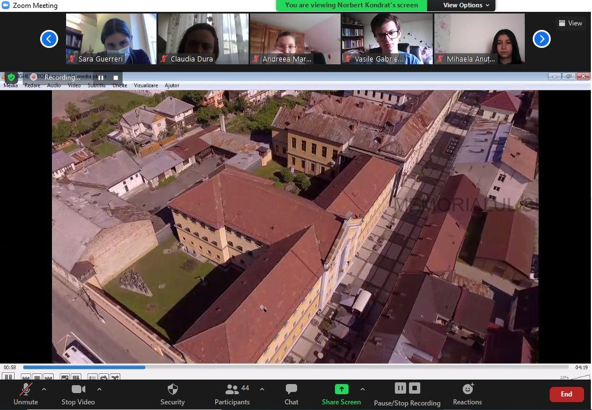Open the View Options dropdown
This screenshot has height=410, width=592.
click(x=461, y=5)
